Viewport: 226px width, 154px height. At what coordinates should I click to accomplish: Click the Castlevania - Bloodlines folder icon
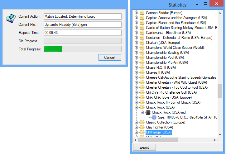(x=142, y=33)
